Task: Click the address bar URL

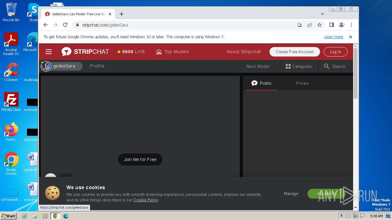Action: [x=105, y=25]
